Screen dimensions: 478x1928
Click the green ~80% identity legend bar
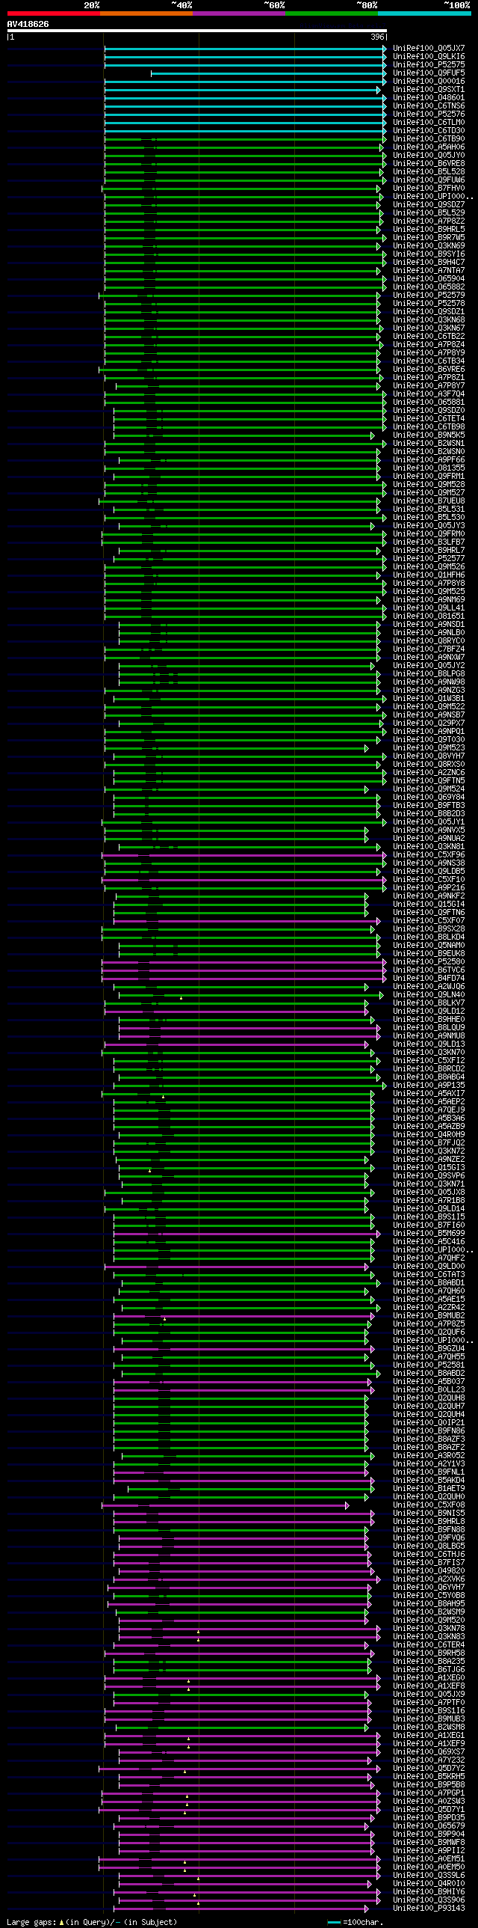pos(332,13)
